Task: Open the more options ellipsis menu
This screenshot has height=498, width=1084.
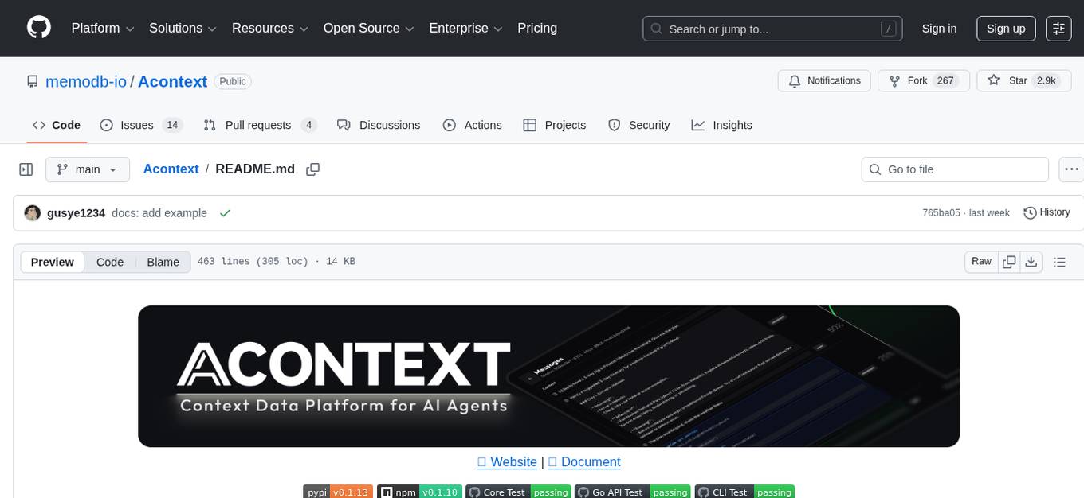Action: point(1071,169)
